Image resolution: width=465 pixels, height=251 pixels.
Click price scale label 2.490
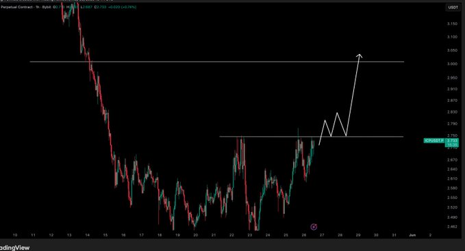(452, 217)
